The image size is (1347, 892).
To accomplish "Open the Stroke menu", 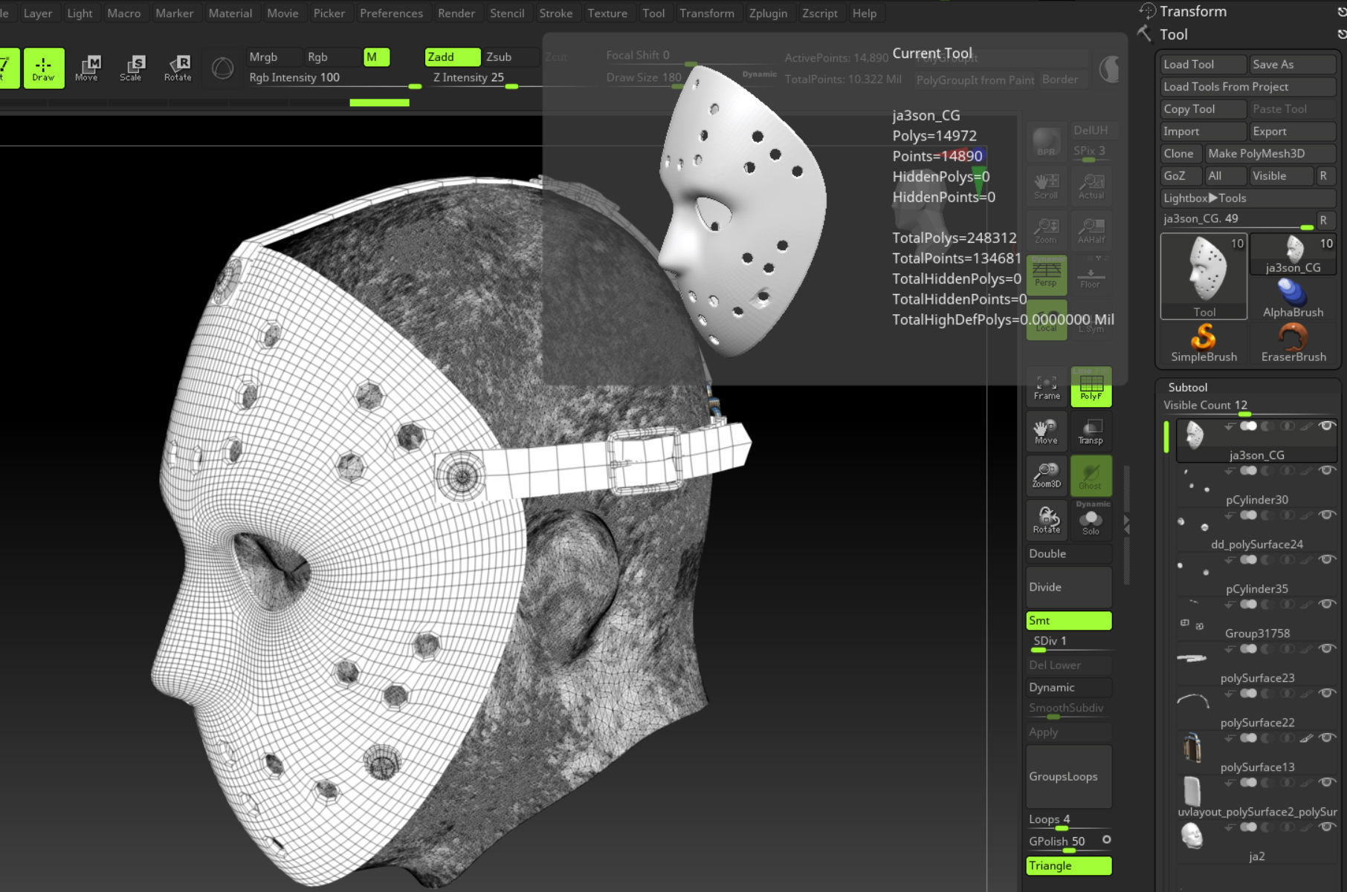I will 555,13.
